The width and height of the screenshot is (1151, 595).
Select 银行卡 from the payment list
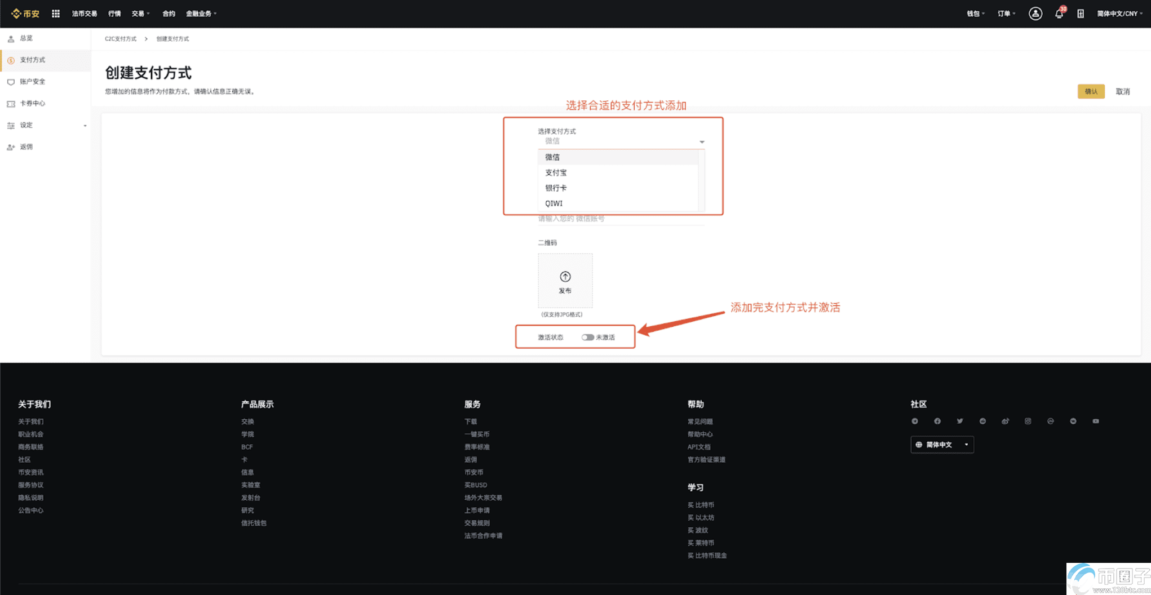pyautogui.click(x=618, y=188)
